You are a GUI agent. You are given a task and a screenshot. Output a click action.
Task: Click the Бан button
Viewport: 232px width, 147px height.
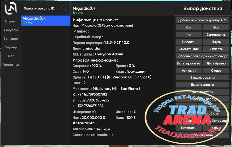(216, 27)
